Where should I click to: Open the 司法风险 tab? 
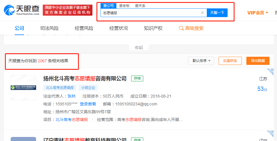49,28
